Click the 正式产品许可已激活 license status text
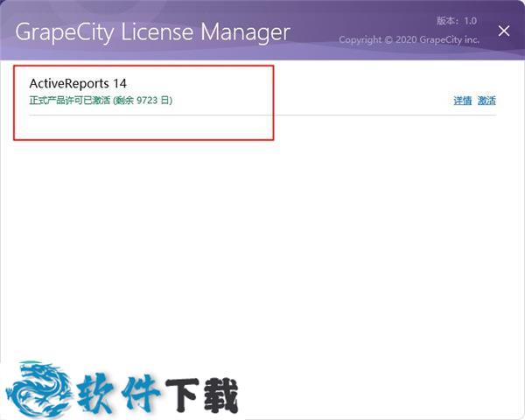This screenshot has width=525, height=420. pos(101,100)
